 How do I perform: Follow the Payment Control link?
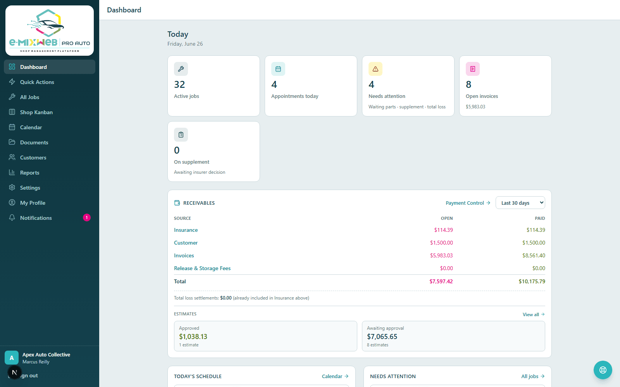[x=468, y=203]
